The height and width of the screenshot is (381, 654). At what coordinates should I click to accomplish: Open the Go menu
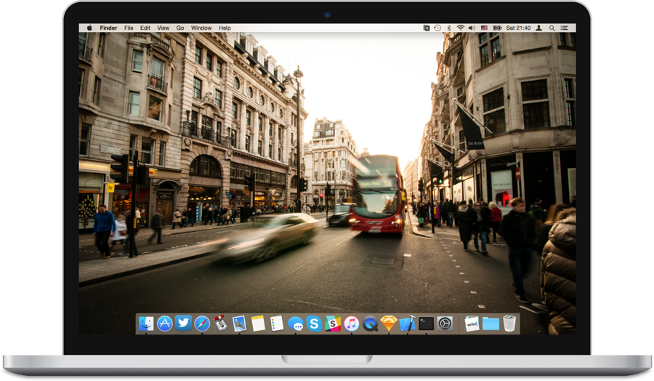pos(180,28)
